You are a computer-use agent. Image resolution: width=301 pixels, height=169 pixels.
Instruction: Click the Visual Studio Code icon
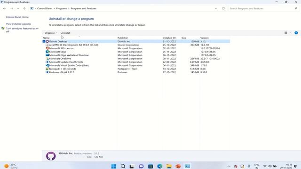click(x=47, y=65)
